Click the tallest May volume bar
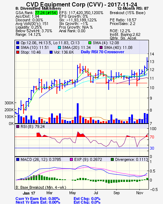 pyautogui.click(x=78, y=113)
